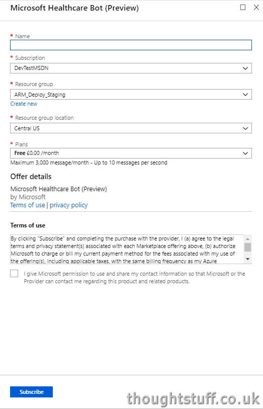Click the terms of use scrollbar thumb
Viewport: 263px width, 409px height.
click(247, 247)
